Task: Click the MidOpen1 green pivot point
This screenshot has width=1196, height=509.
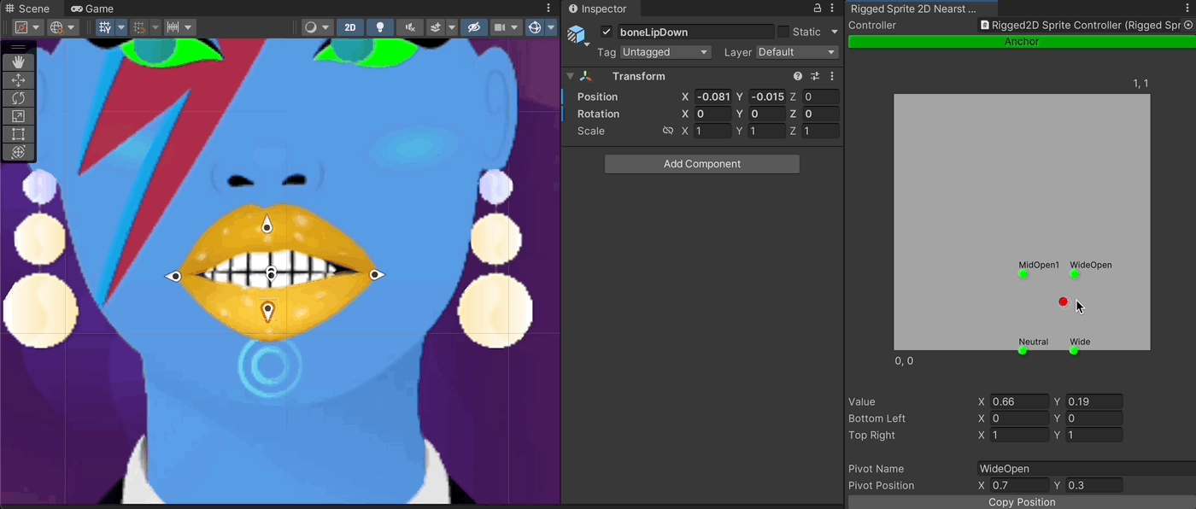Action: (x=1023, y=274)
